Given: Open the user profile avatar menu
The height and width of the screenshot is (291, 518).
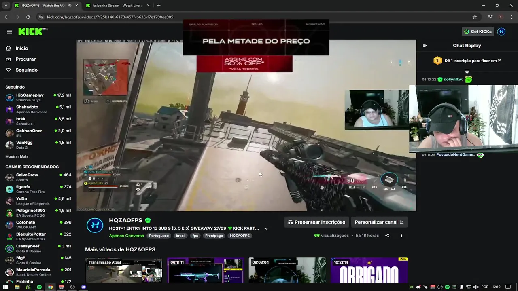Looking at the screenshot, I should coord(501,32).
